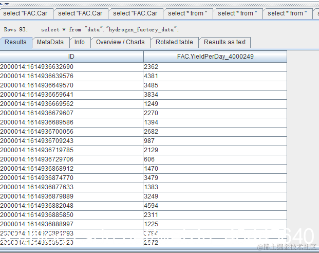Click yield value 1470

click(x=215, y=169)
